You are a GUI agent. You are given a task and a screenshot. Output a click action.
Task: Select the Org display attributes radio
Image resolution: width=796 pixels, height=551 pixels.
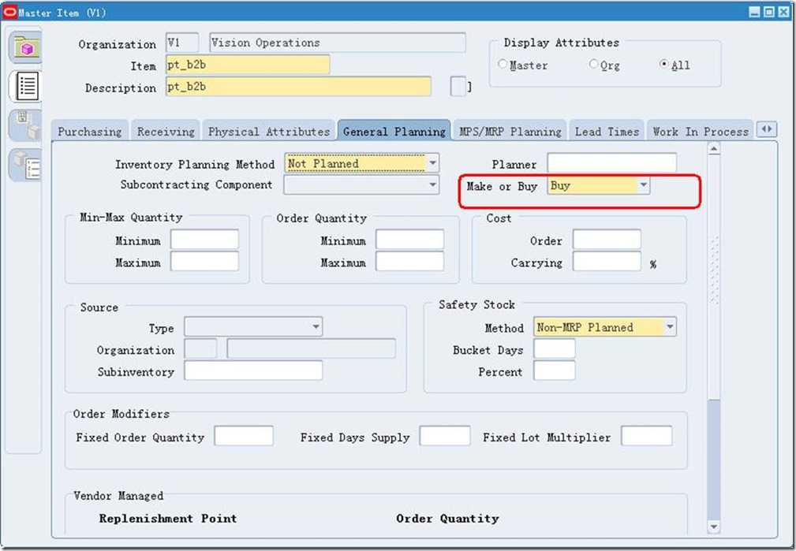pos(593,64)
